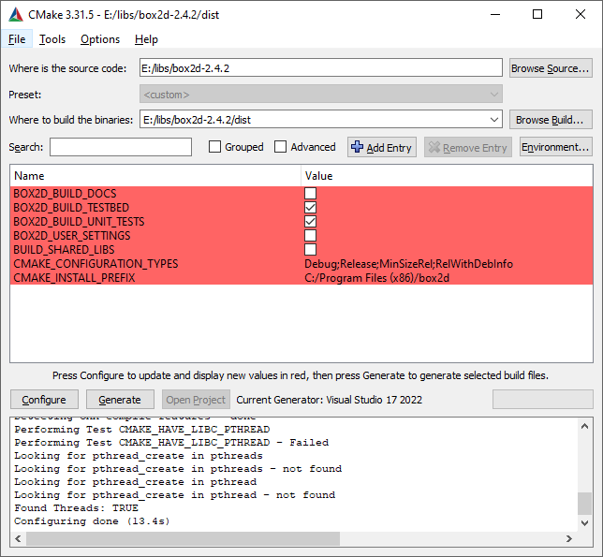Disable BOX2D_BUILD_UNIT_TESTS checkbox
The width and height of the screenshot is (603, 557).
click(310, 222)
